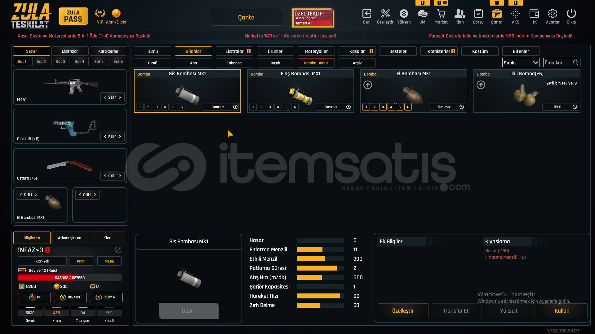Toggle set slot 1 on El Bombası MX1
Screen dimensions: 595x334
tap(366, 107)
